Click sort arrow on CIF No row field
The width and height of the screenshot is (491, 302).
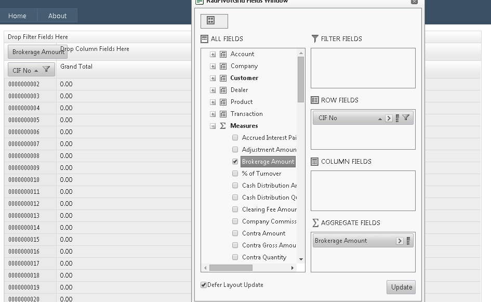click(380, 119)
